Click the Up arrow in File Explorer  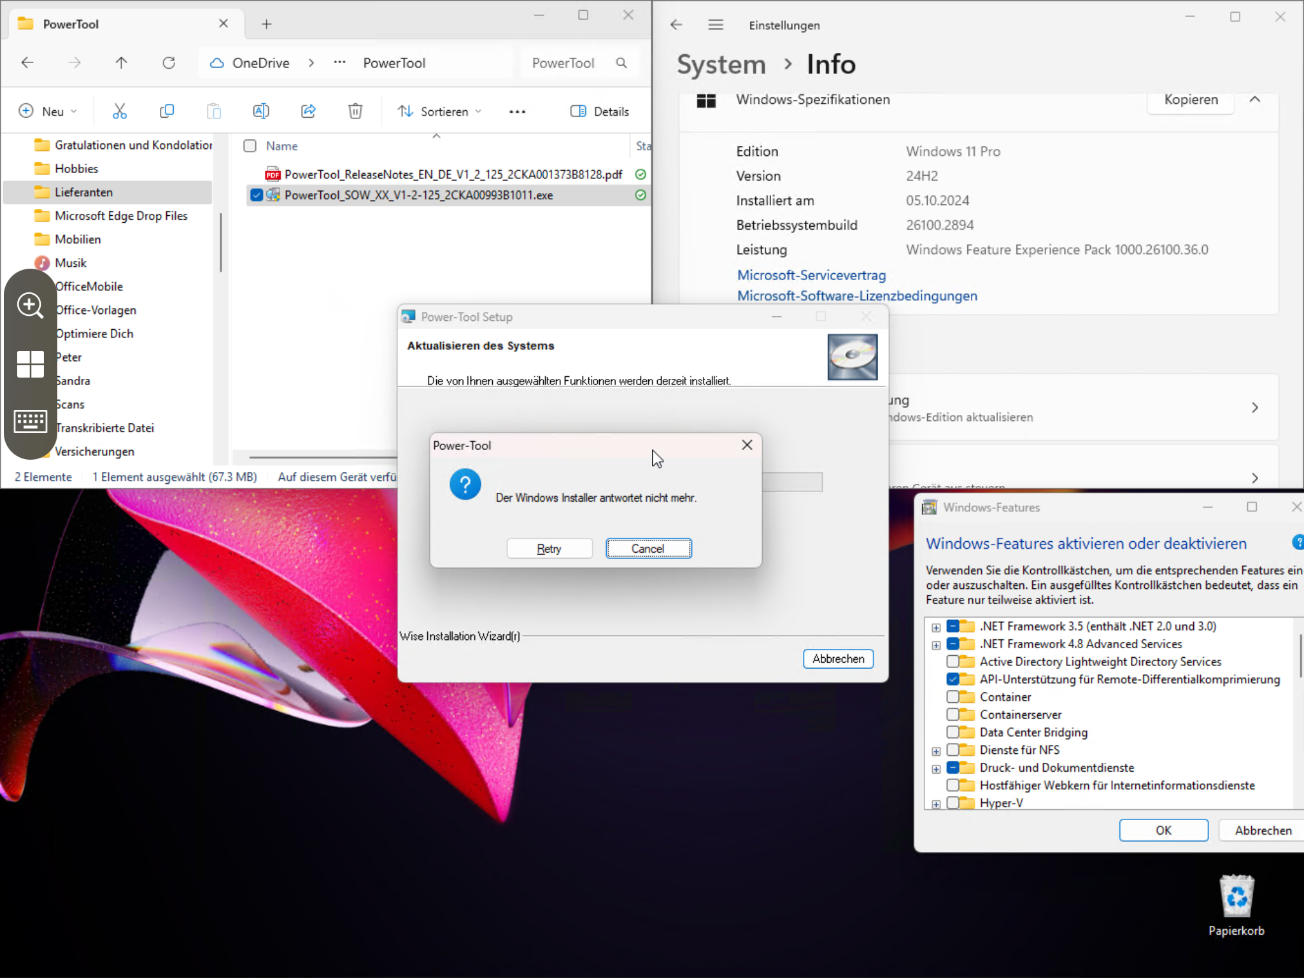(x=121, y=62)
